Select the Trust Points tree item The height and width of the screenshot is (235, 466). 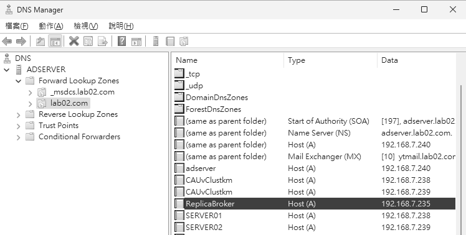pos(59,126)
